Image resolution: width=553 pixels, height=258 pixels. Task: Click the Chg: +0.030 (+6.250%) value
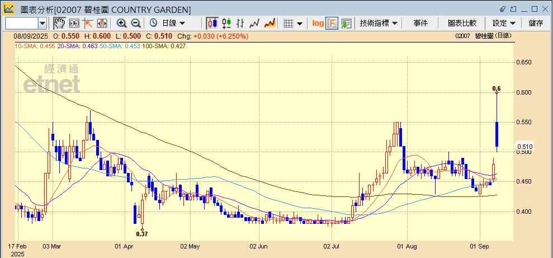(212, 36)
